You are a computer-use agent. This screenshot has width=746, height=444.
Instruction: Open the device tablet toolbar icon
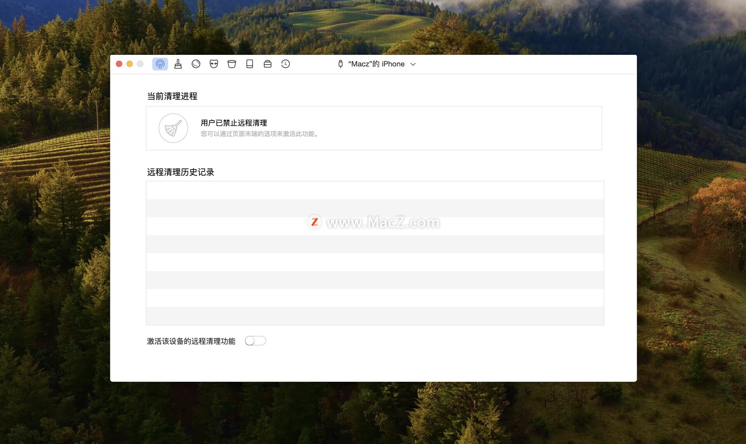[x=250, y=64]
